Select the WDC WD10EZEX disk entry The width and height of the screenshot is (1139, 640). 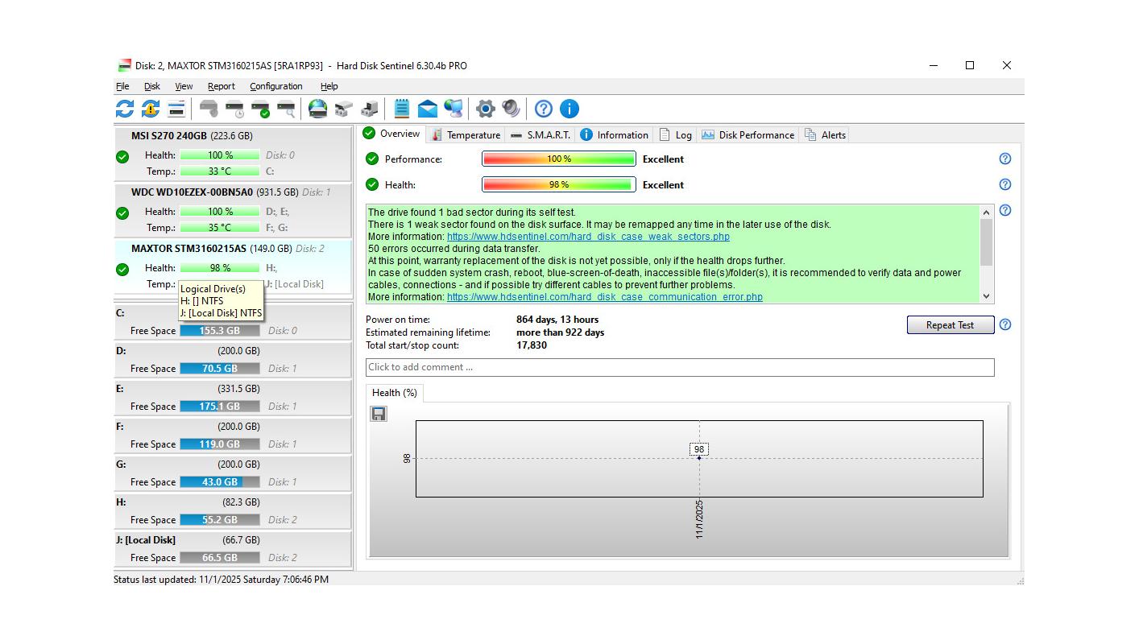point(192,192)
